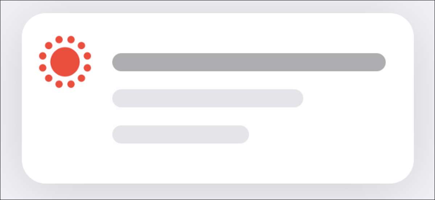Click the upper-right diagonal dot of the red icon
The height and width of the screenshot is (200, 435).
click(81, 46)
